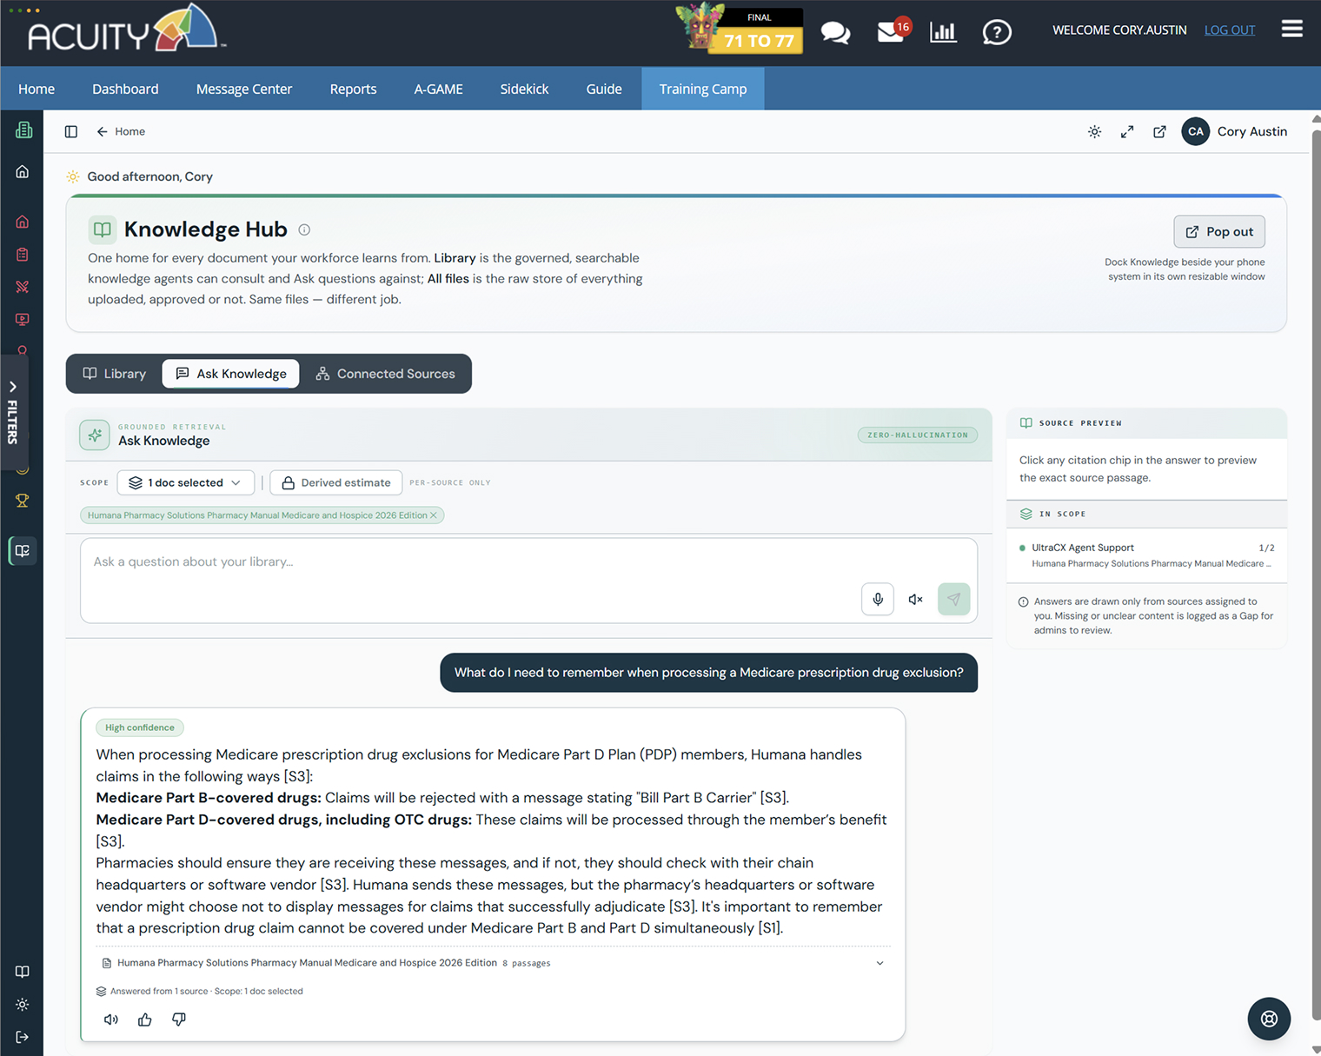Click the Cory Austin profile name
Image resolution: width=1321 pixels, height=1056 pixels.
1251,132
